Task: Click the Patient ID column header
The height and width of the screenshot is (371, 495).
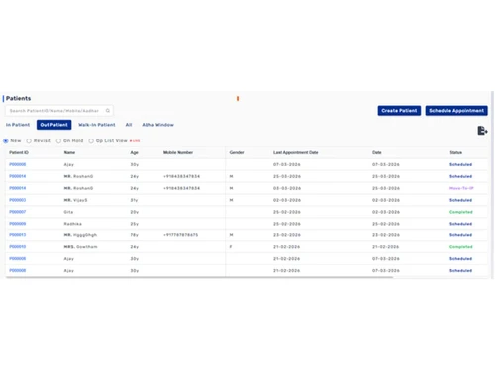Action: click(x=19, y=152)
